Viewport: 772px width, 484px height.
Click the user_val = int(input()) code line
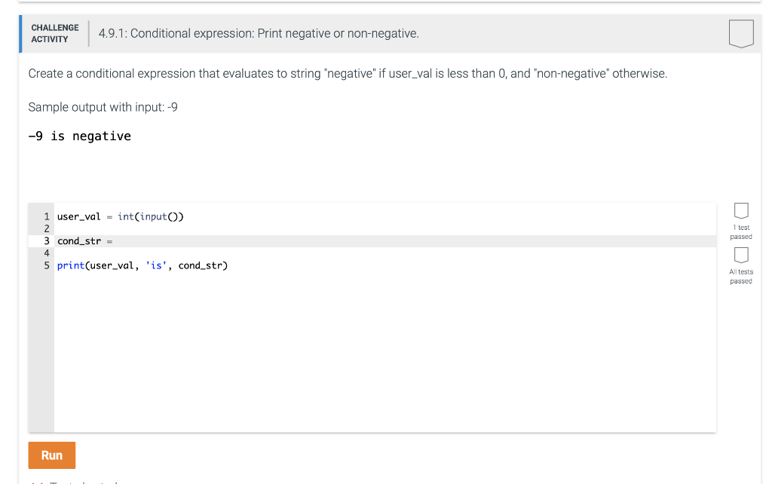pyautogui.click(x=120, y=216)
